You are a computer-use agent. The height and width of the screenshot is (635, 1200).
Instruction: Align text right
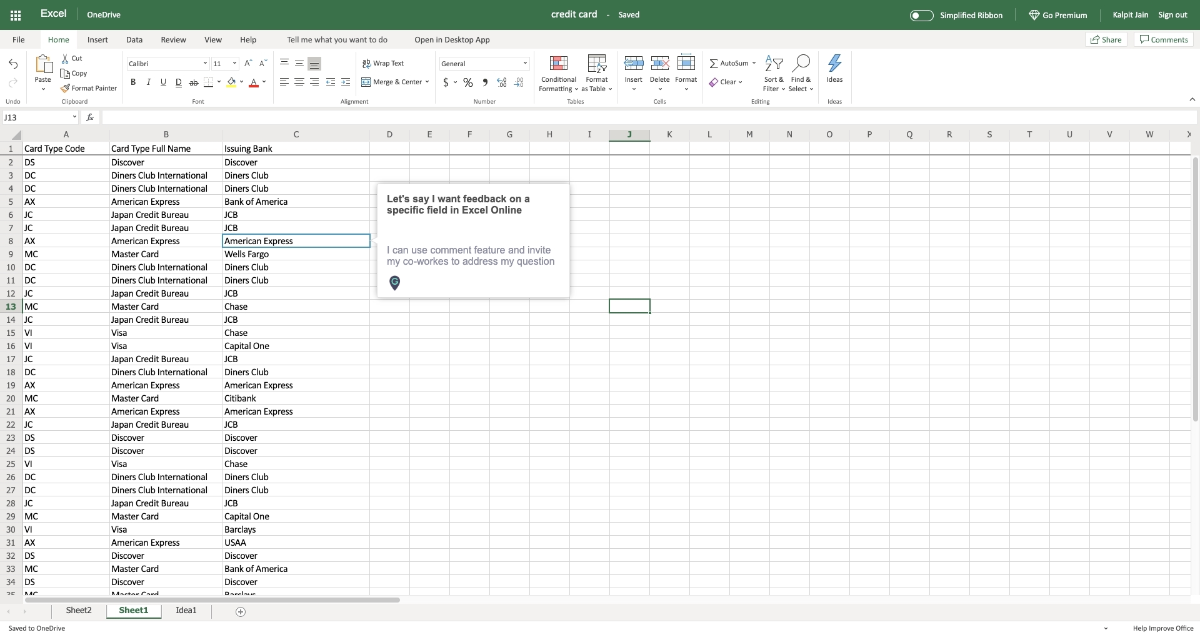314,82
